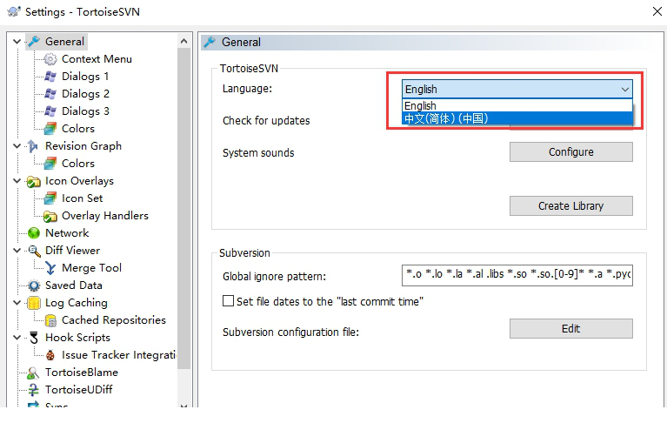Select the Saved Data icon
Image resolution: width=667 pixels, height=423 pixels.
point(34,285)
